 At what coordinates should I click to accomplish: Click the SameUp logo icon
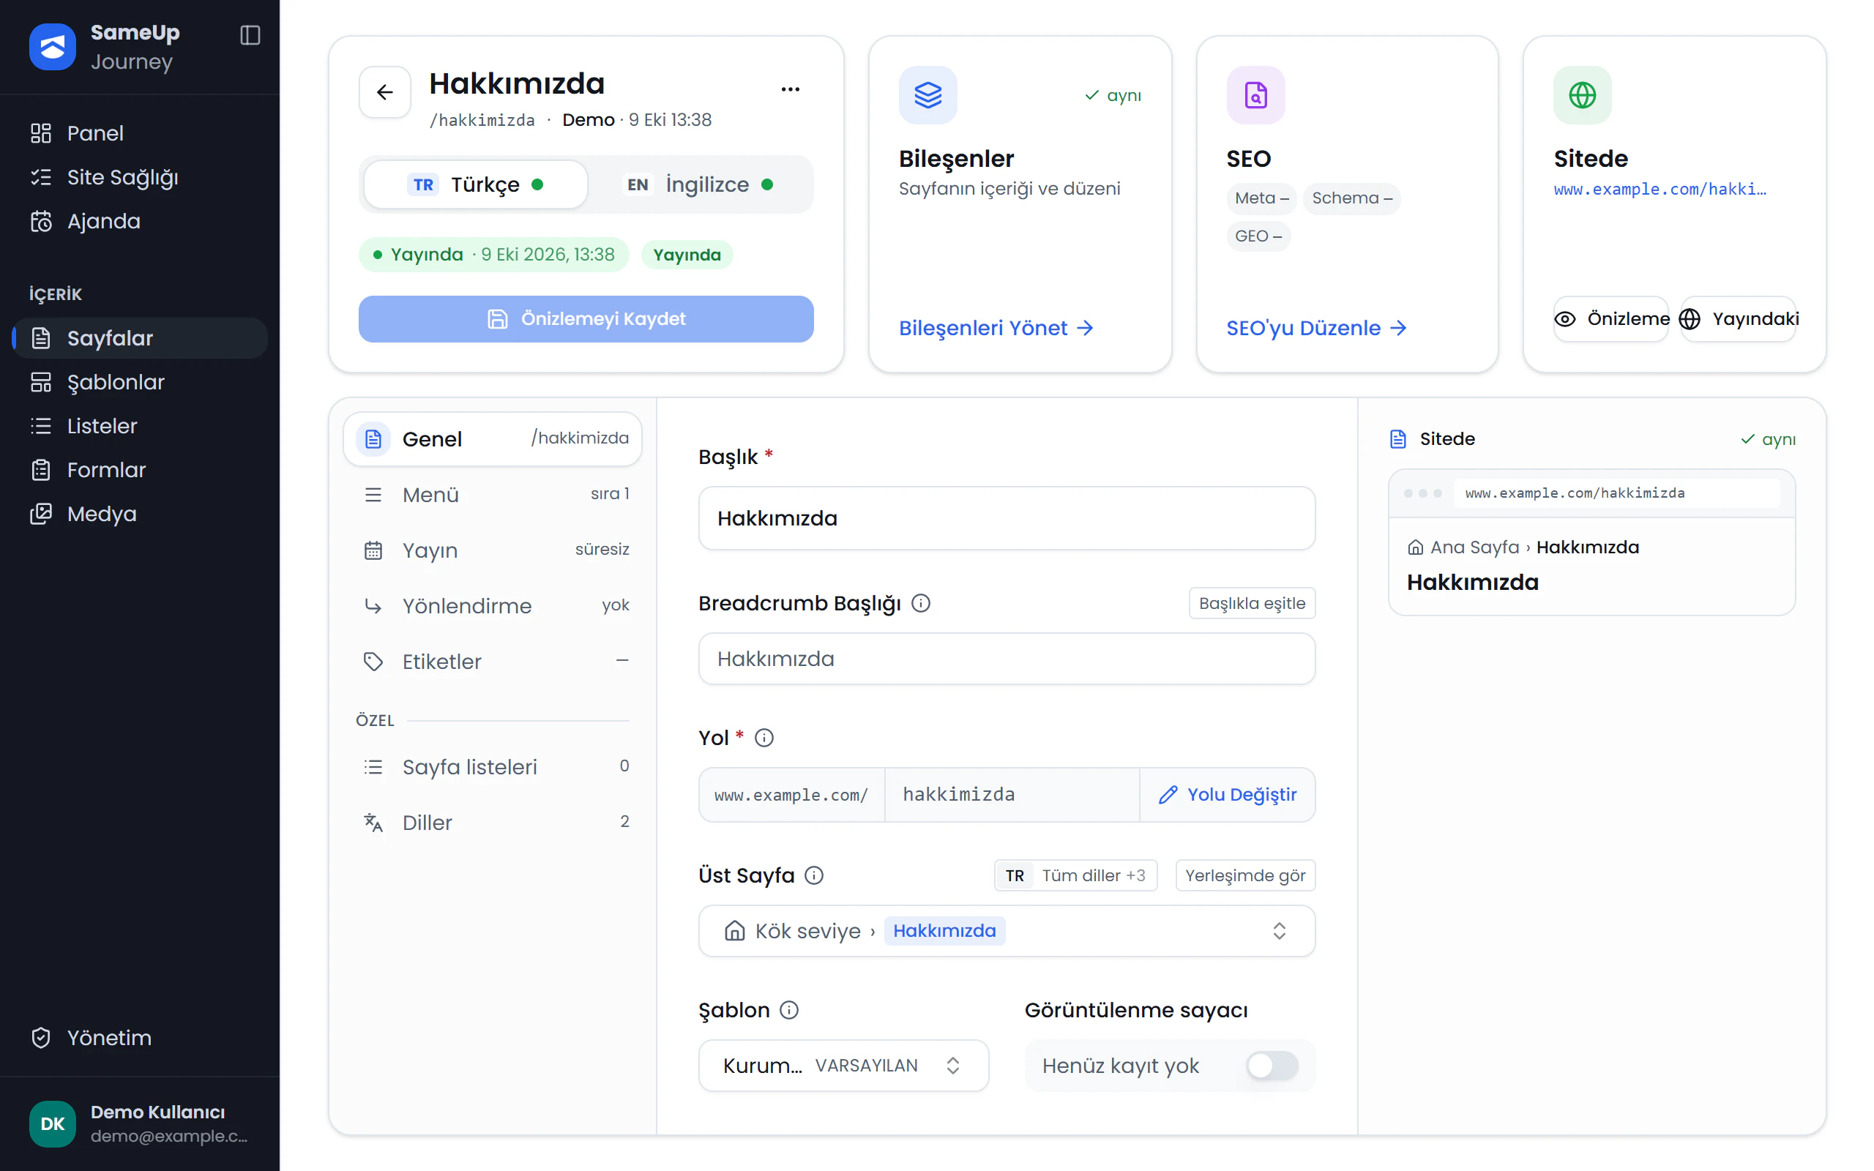(52, 46)
